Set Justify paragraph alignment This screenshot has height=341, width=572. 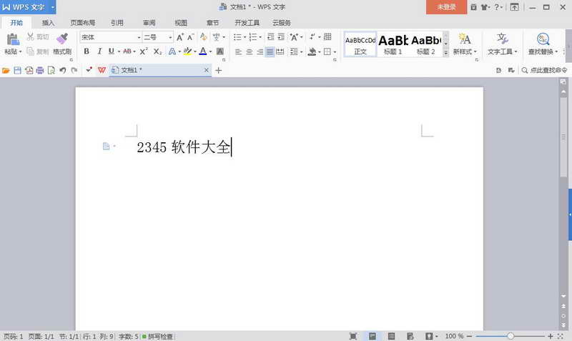point(270,51)
